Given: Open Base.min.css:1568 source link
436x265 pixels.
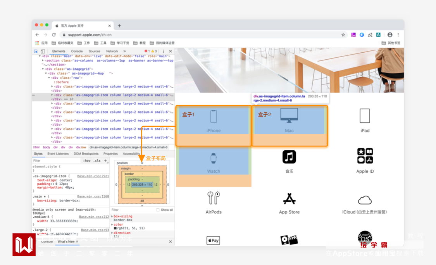Looking at the screenshot, I should click(93, 196).
